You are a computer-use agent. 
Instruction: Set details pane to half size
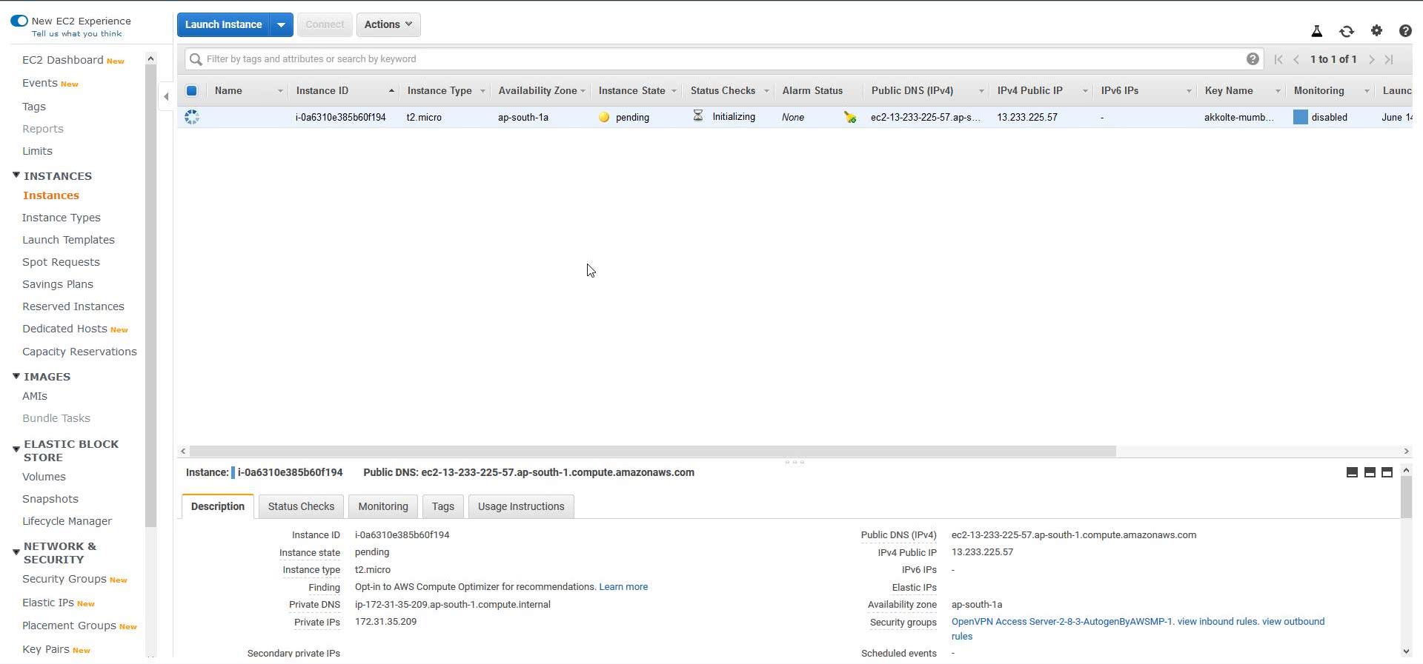point(1370,472)
